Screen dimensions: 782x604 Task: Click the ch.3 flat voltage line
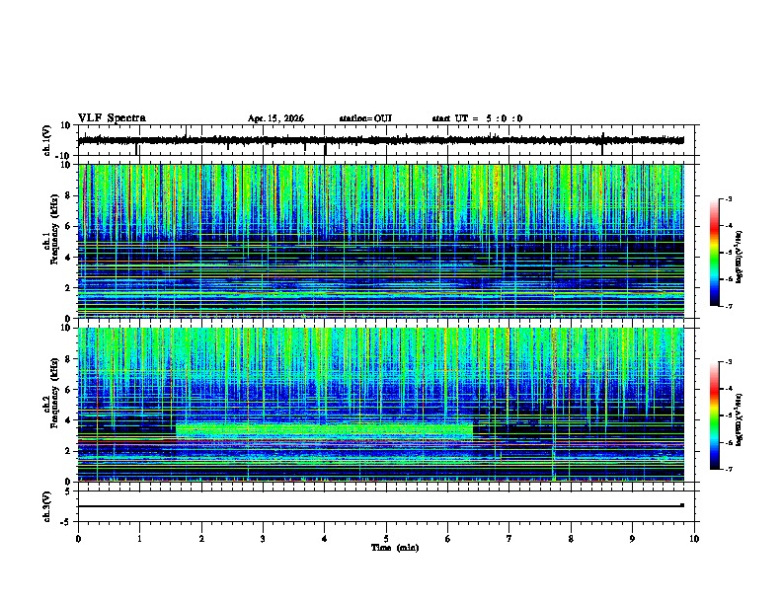[x=380, y=506]
